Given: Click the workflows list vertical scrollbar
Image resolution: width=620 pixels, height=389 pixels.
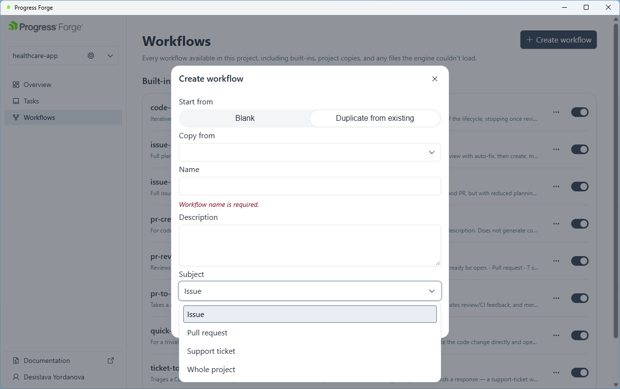Looking at the screenshot, I should point(616,181).
